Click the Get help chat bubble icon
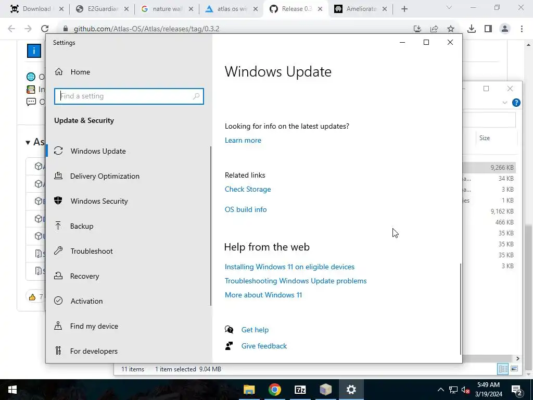 click(229, 330)
